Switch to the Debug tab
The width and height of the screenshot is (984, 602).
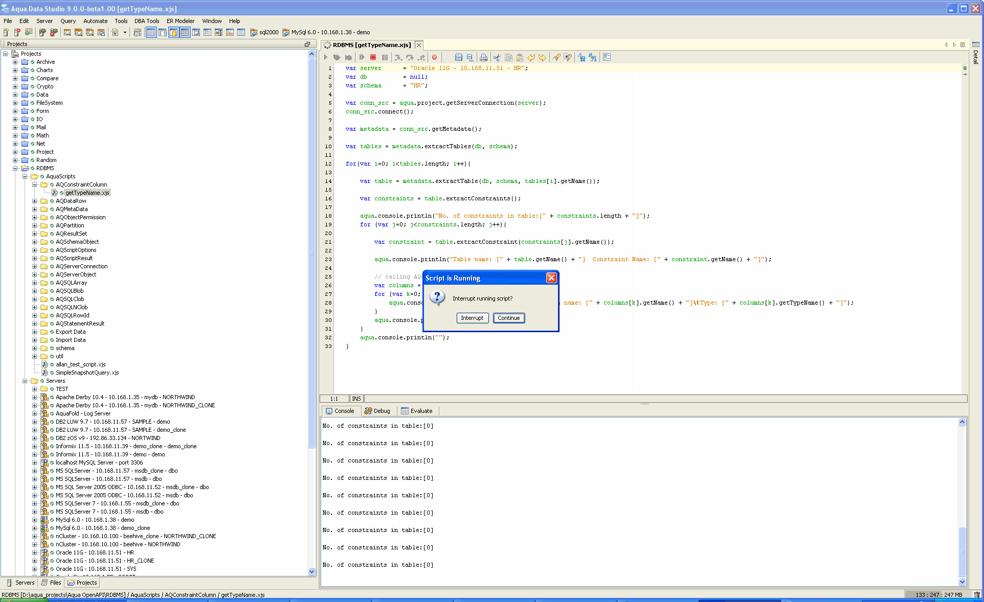(377, 411)
